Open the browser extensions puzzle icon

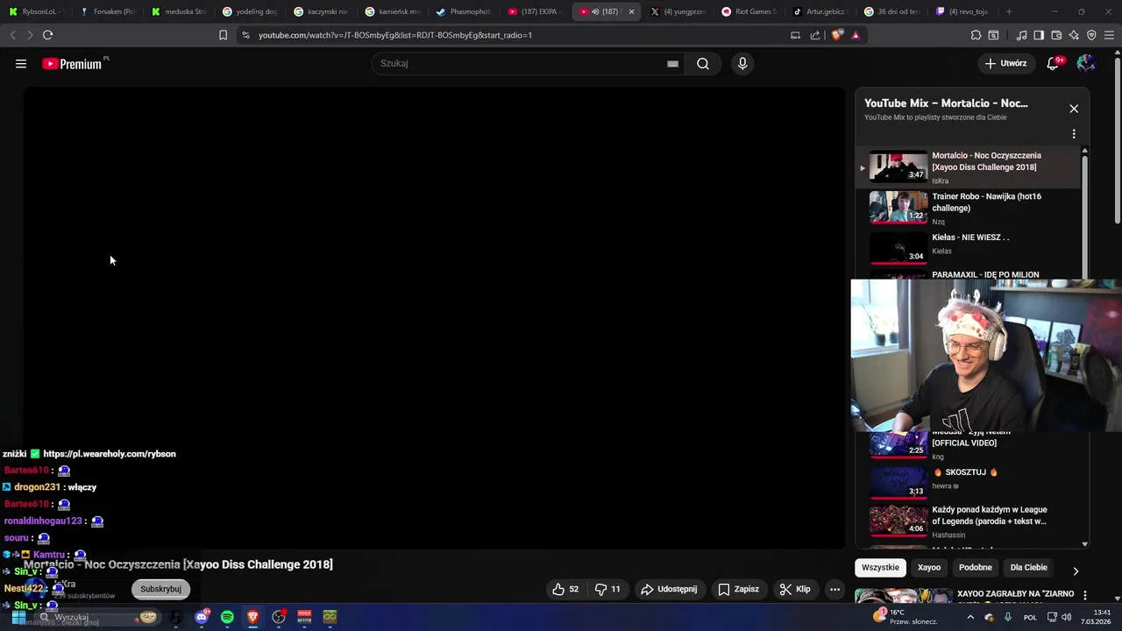[976, 35]
